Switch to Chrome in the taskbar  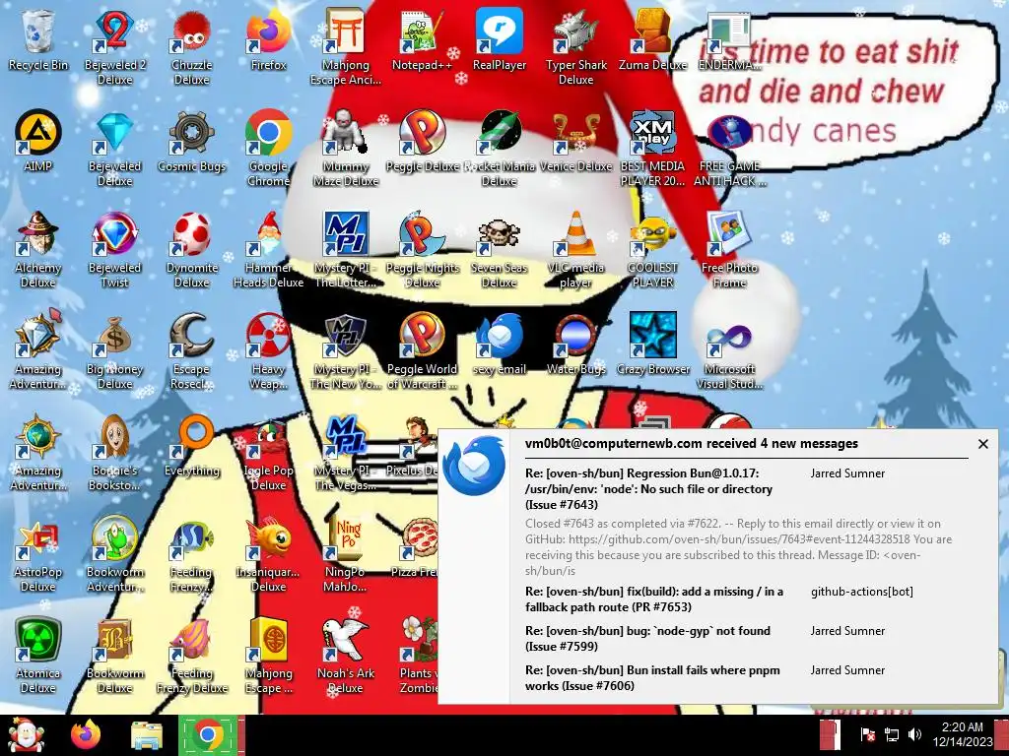pyautogui.click(x=207, y=734)
